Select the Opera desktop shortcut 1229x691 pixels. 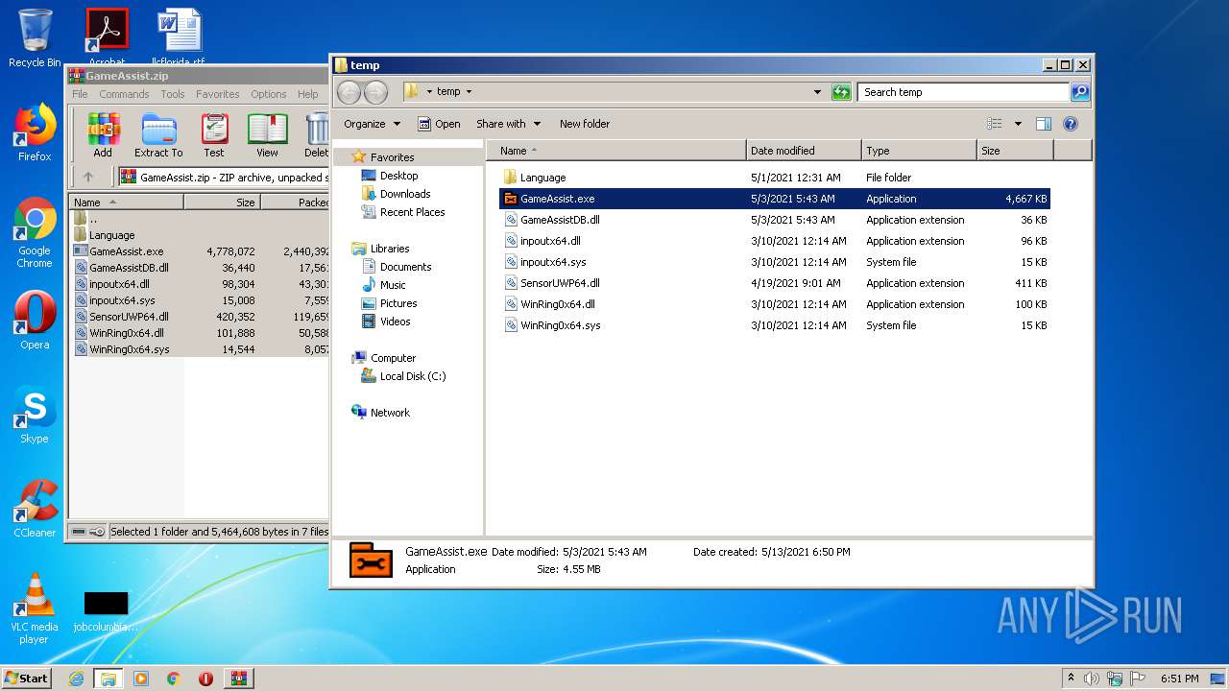(35, 321)
